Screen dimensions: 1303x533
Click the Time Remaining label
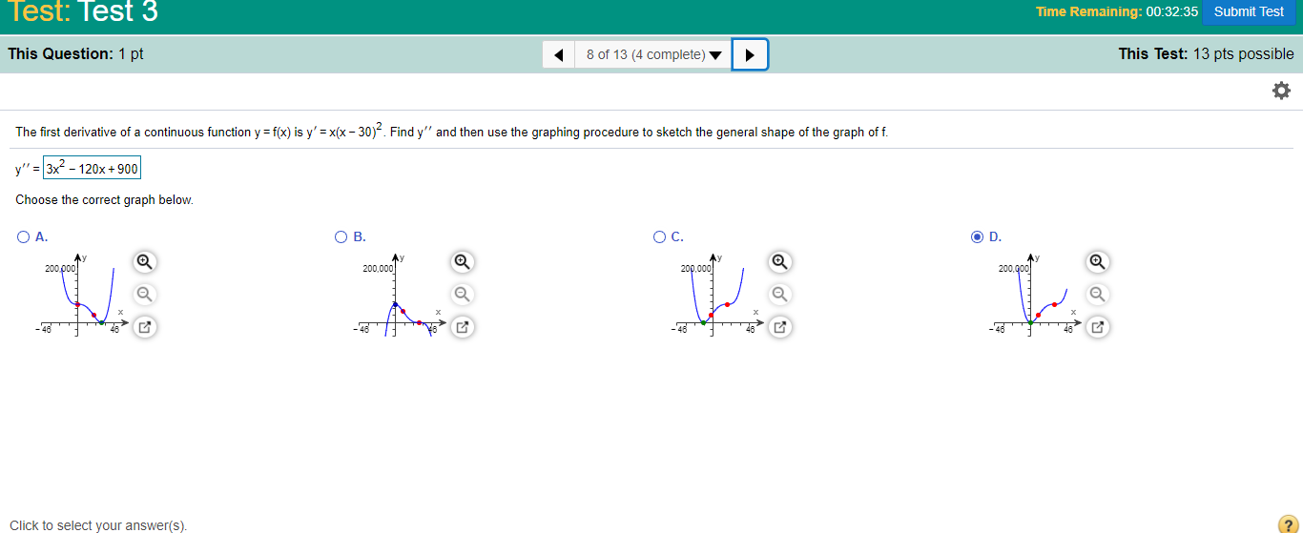click(1088, 11)
